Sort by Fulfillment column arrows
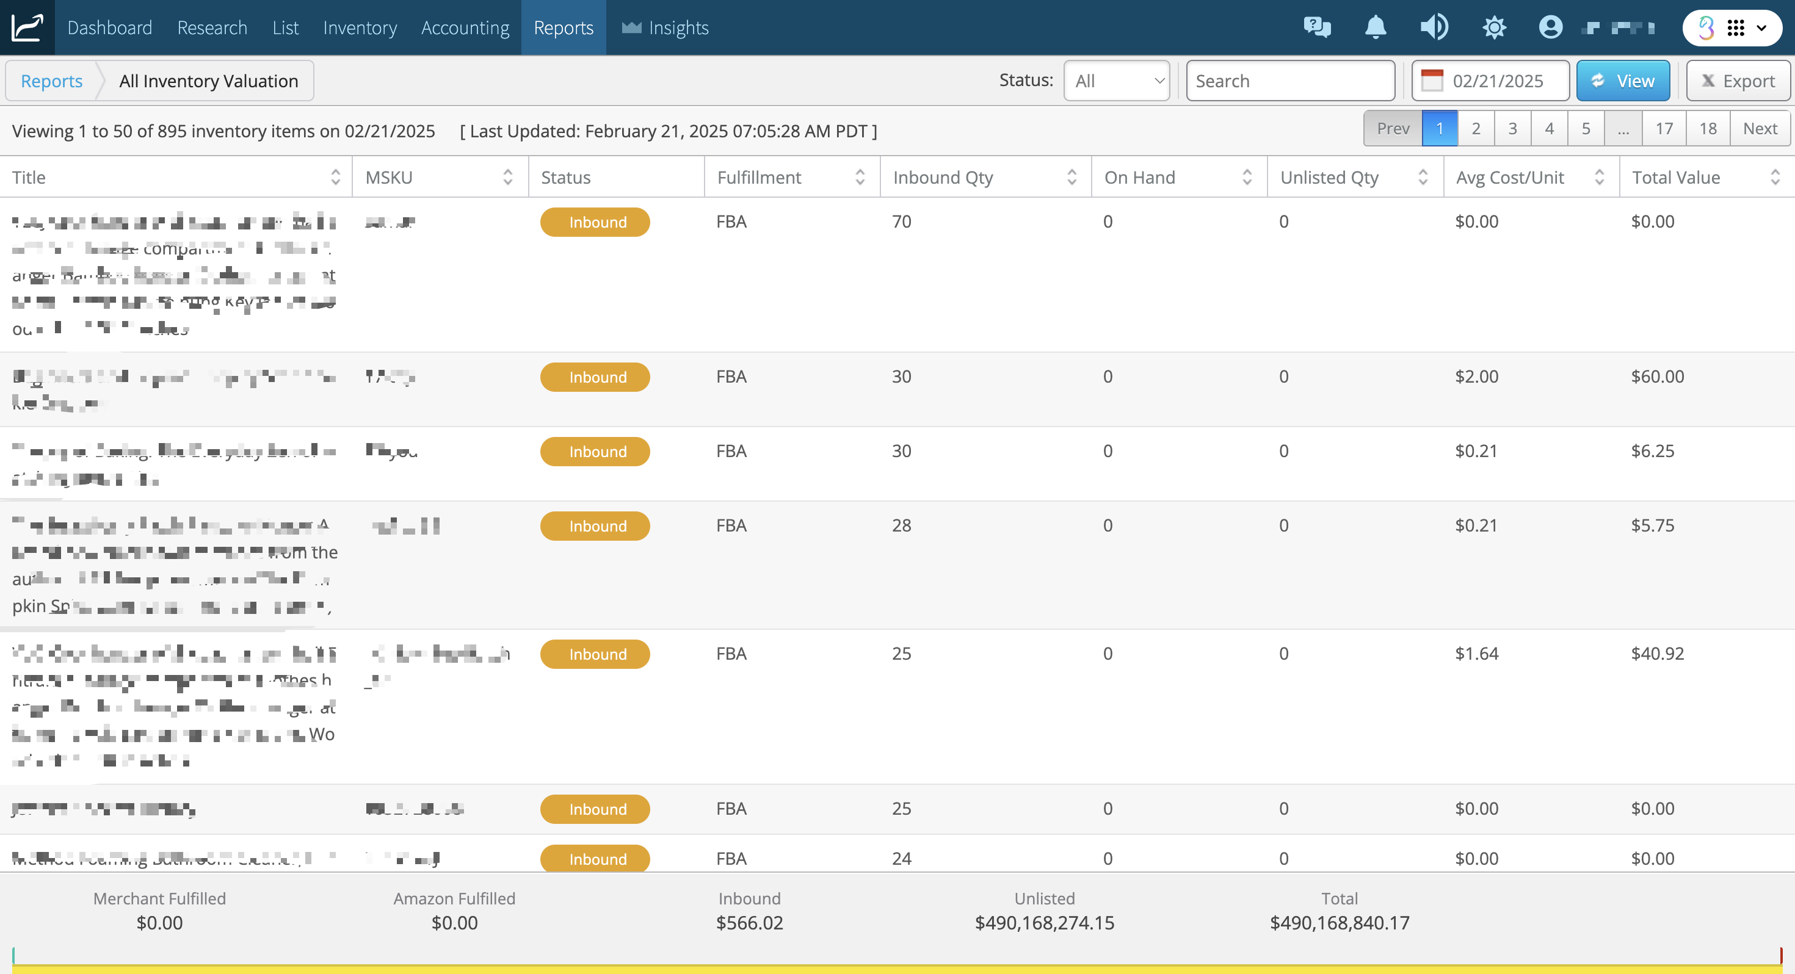Screen dimensions: 1795x974 (x=860, y=177)
